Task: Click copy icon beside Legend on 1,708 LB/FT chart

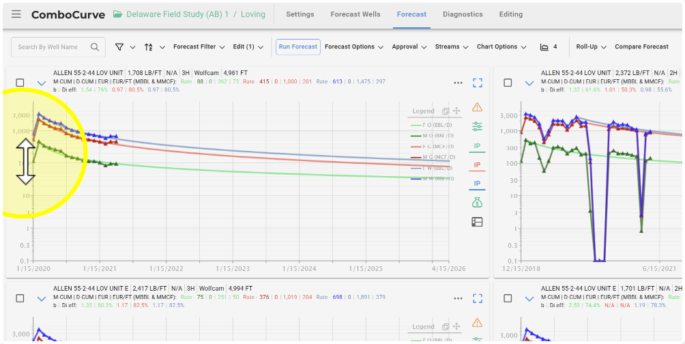Action: (x=445, y=111)
